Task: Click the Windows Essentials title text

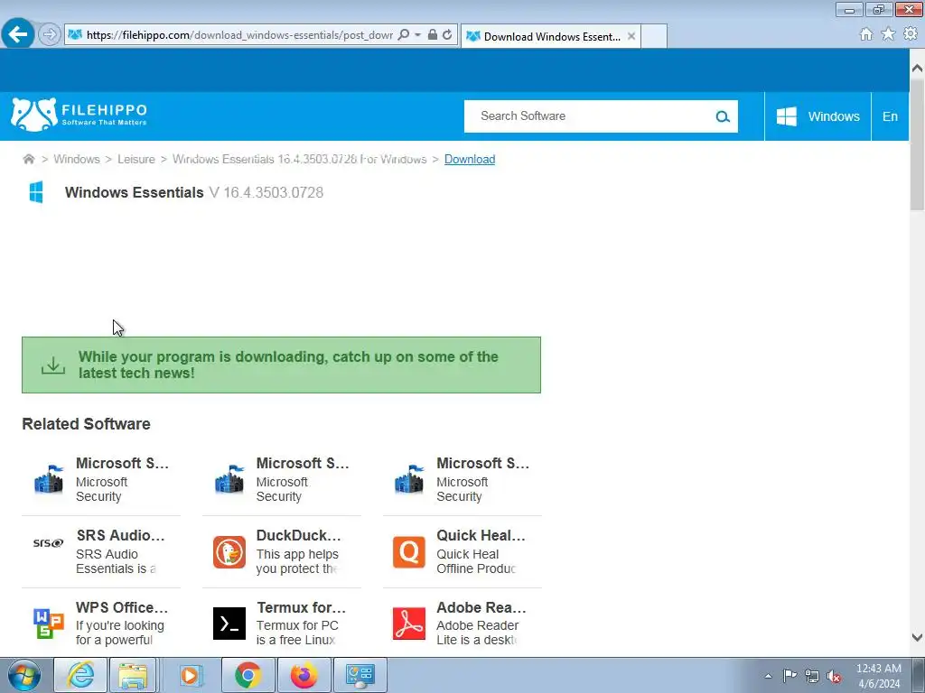Action: tap(134, 193)
